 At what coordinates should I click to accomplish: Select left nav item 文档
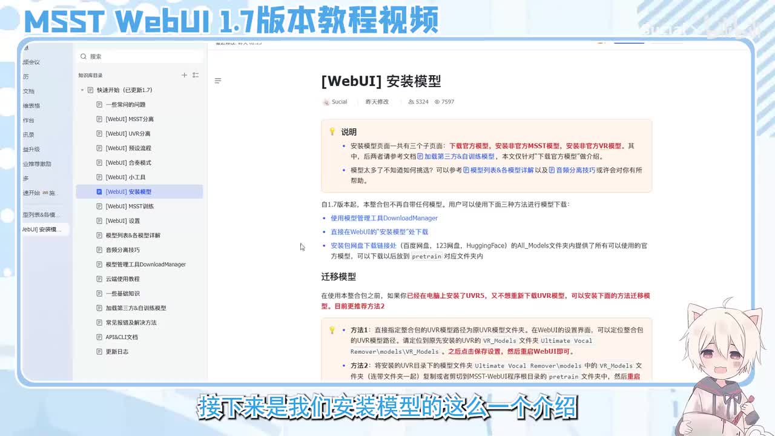tap(28, 91)
